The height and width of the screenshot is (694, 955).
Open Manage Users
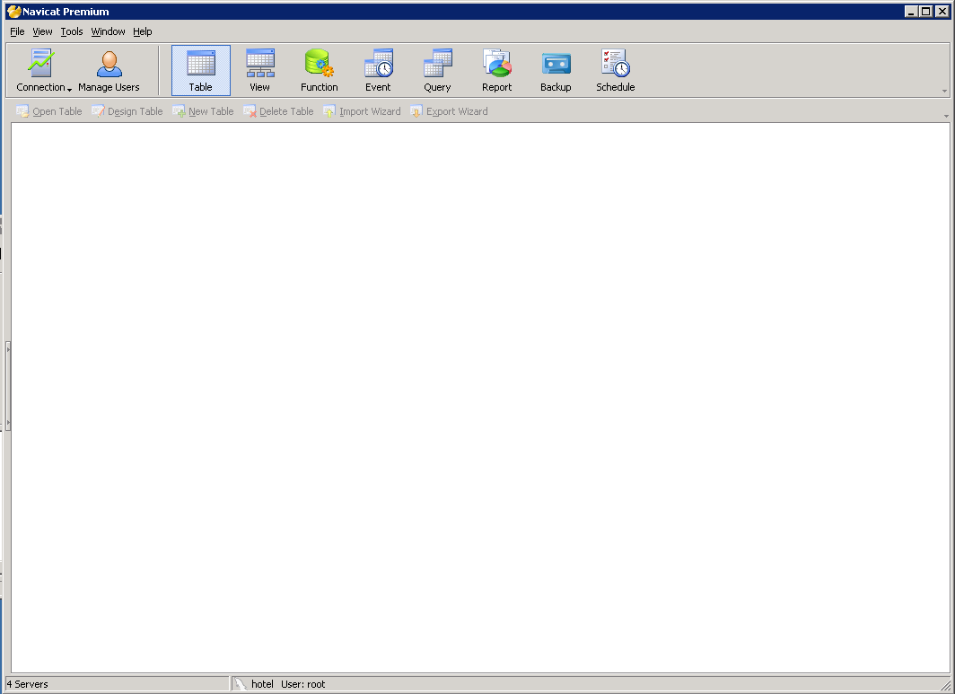[x=109, y=70]
